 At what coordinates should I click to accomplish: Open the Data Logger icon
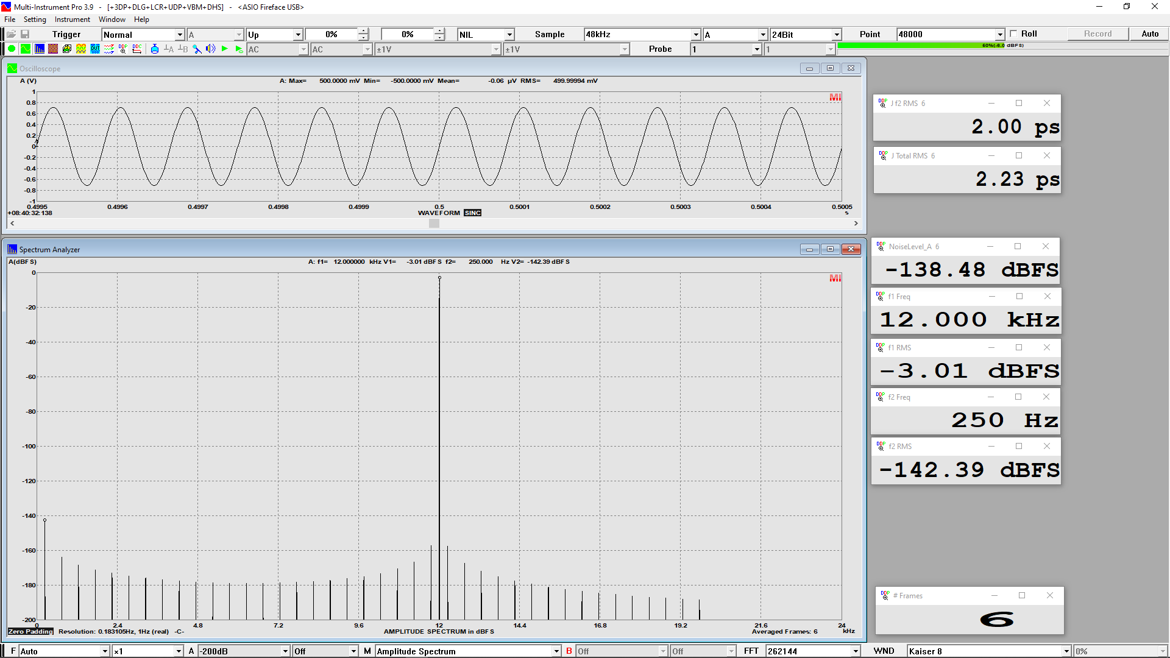point(109,49)
